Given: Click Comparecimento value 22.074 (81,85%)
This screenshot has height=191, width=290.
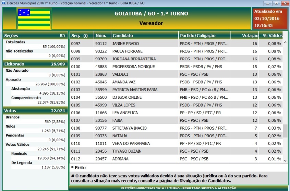Looking at the screenshot, I should click(51, 102).
